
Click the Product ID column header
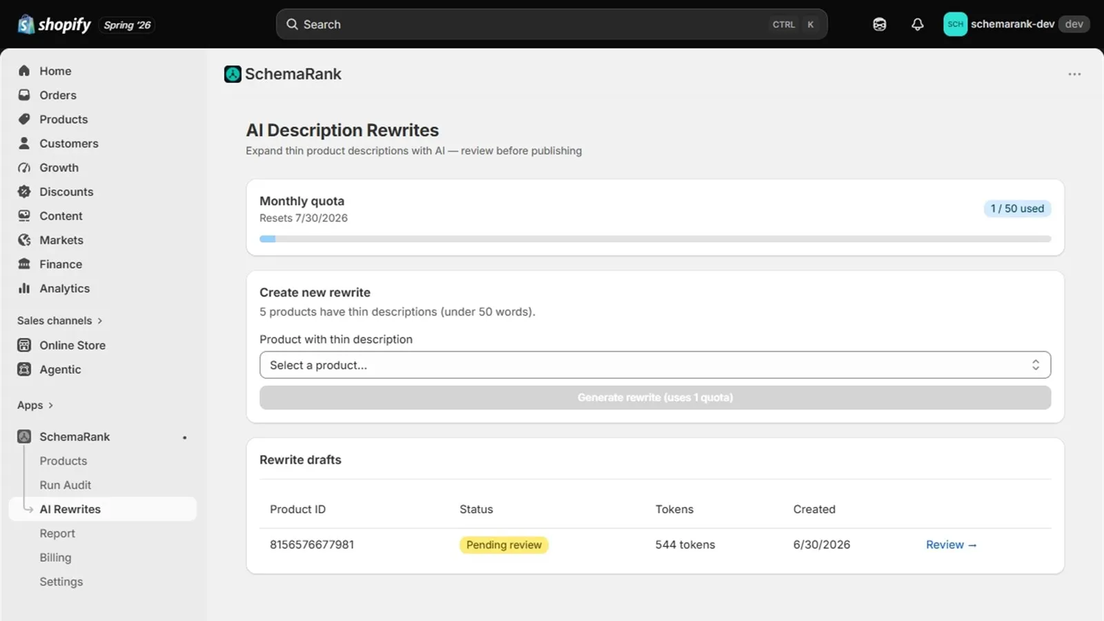pyautogui.click(x=297, y=509)
